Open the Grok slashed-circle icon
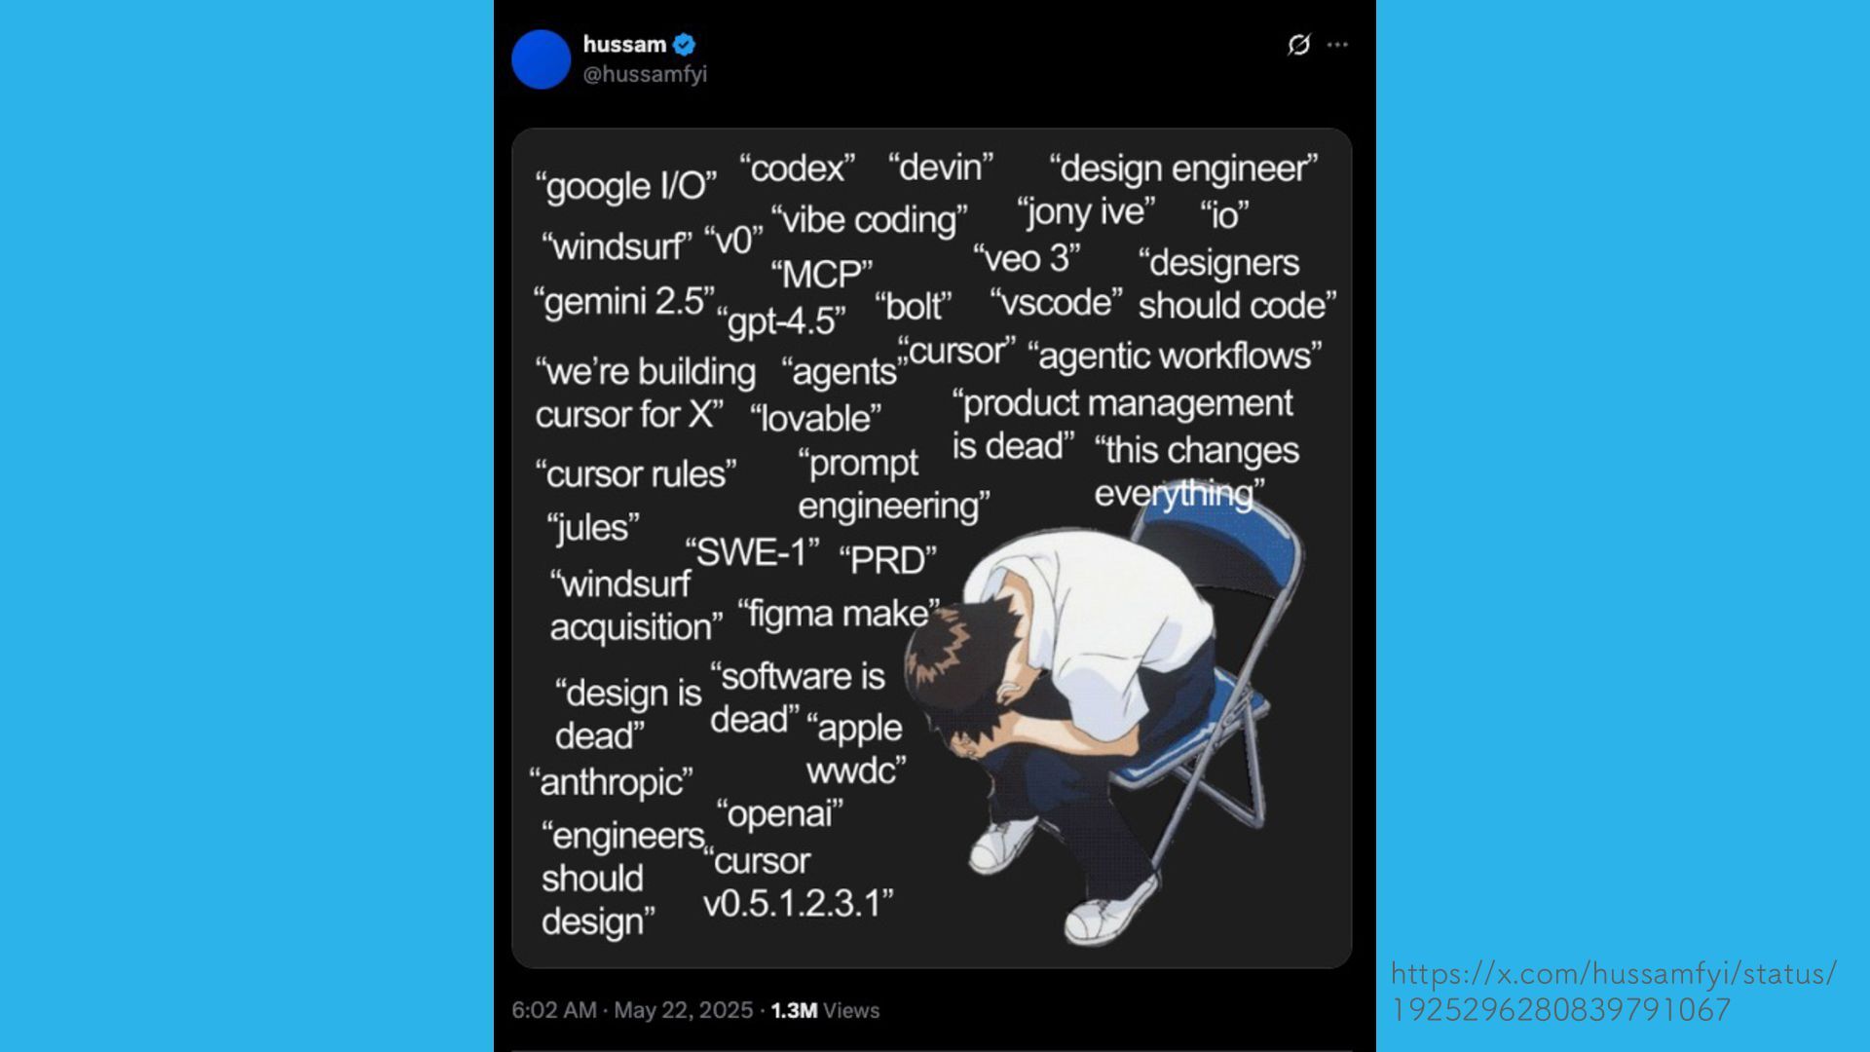This screenshot has height=1052, width=1870. pyautogui.click(x=1298, y=45)
